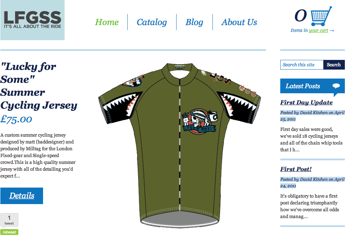Follow the 'your cart' link
The image size is (347, 236).
pos(318,30)
